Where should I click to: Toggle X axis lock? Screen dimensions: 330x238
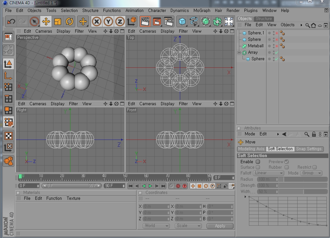pos(97,21)
